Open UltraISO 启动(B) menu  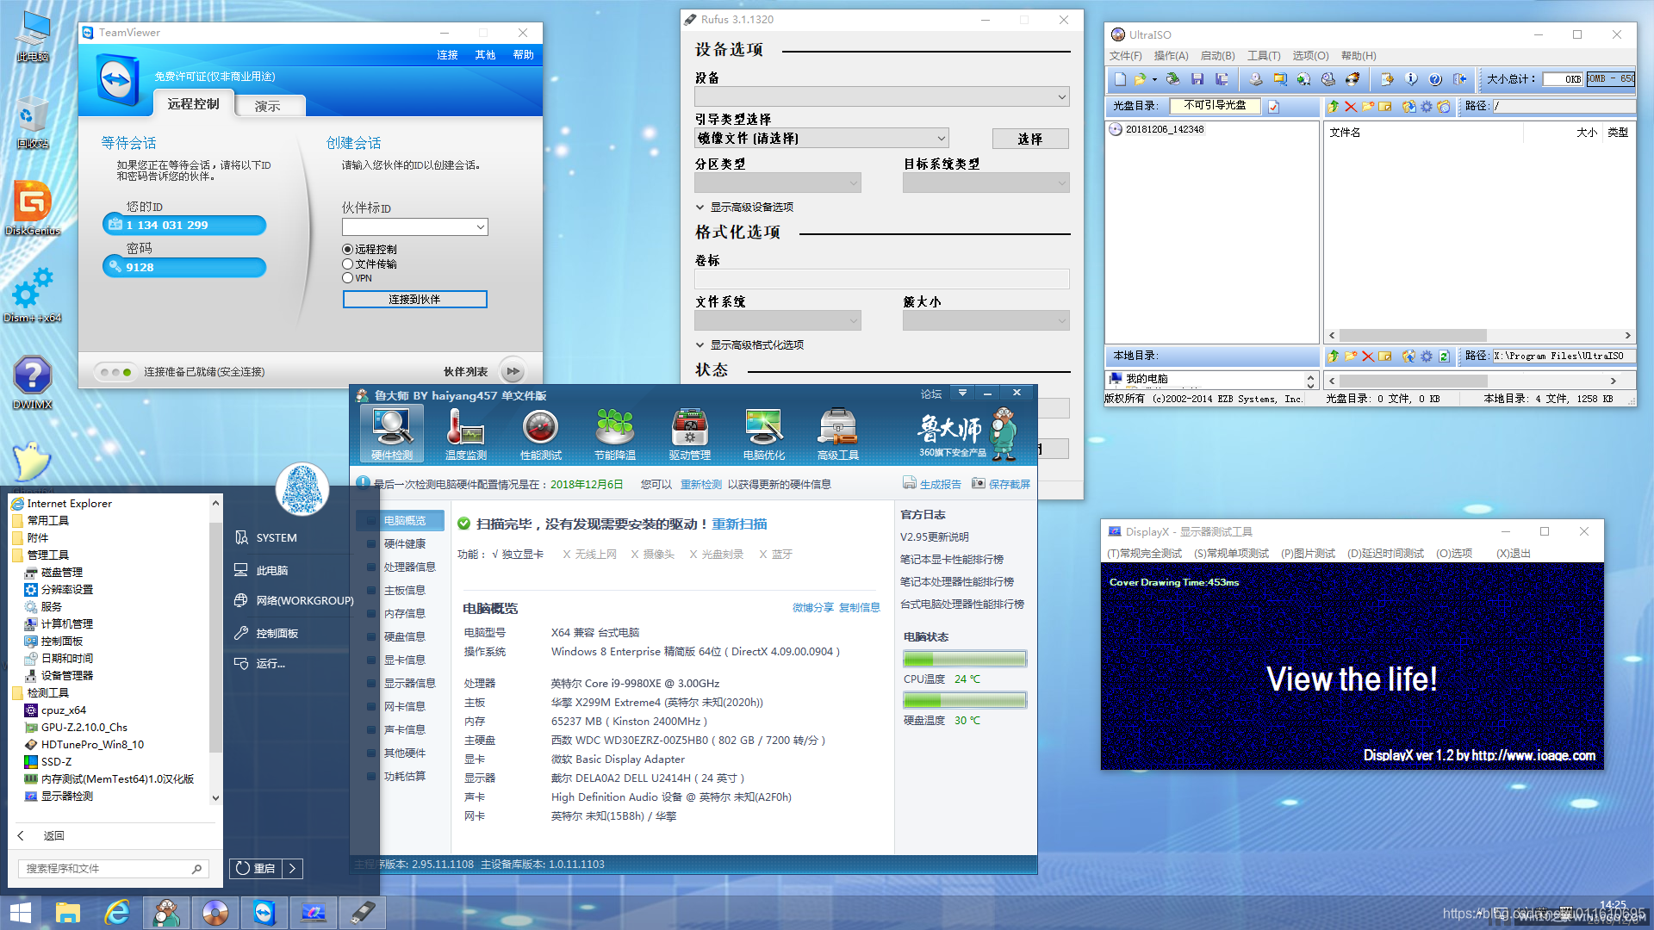[1217, 56]
